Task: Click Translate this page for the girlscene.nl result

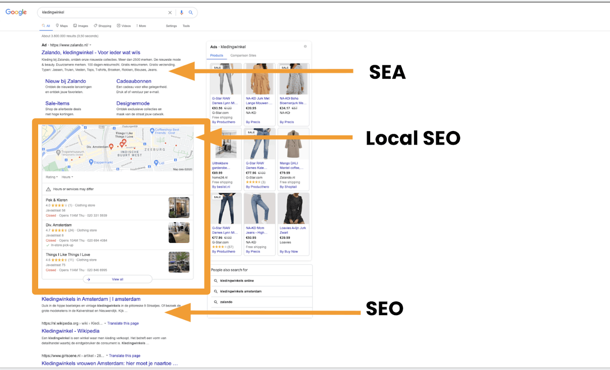Action: pyautogui.click(x=125, y=356)
